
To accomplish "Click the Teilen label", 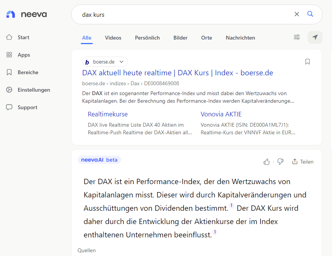I will coord(306,162).
